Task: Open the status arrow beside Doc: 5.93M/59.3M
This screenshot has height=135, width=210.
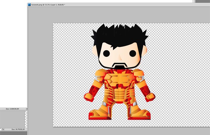Action: tap(27, 109)
